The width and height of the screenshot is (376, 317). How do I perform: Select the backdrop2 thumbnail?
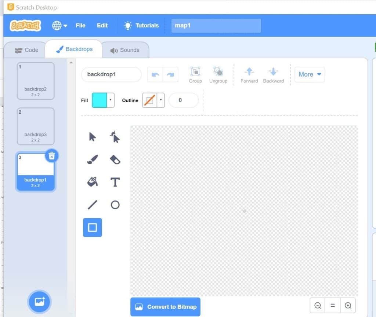point(36,81)
